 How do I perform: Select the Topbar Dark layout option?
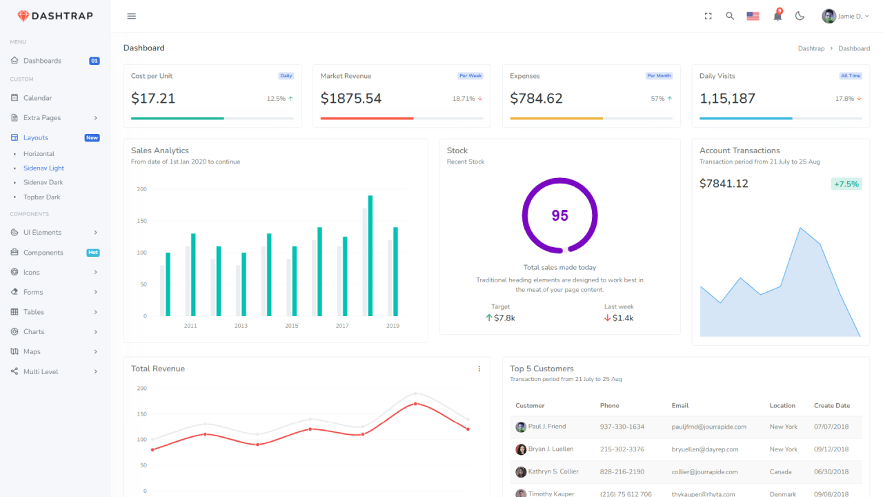tap(41, 197)
